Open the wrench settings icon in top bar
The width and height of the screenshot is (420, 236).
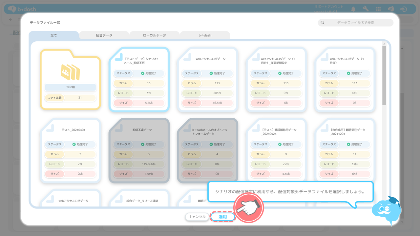366,9
